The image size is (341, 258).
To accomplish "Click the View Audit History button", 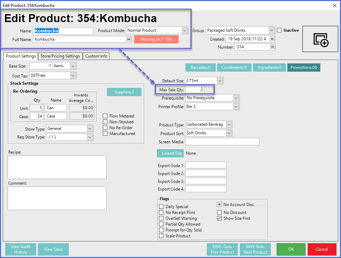I will pyautogui.click(x=20, y=249).
